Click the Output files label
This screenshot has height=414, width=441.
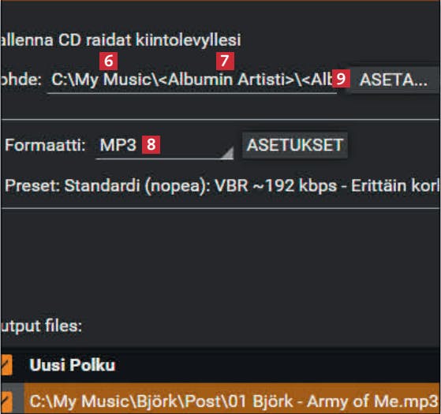point(41,326)
